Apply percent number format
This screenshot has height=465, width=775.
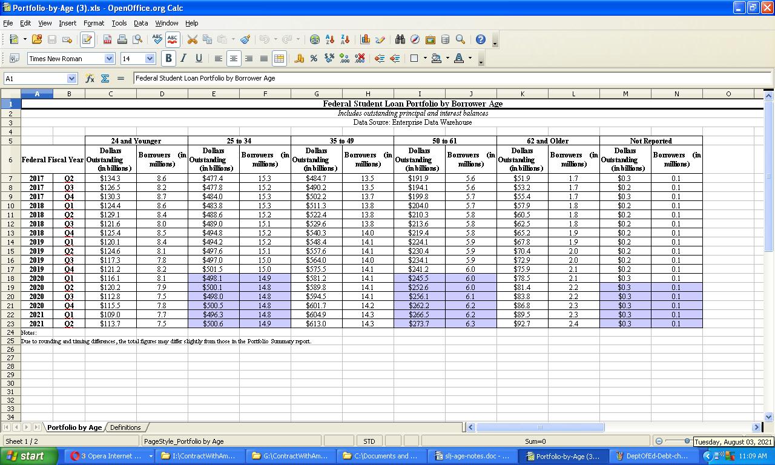coord(314,58)
